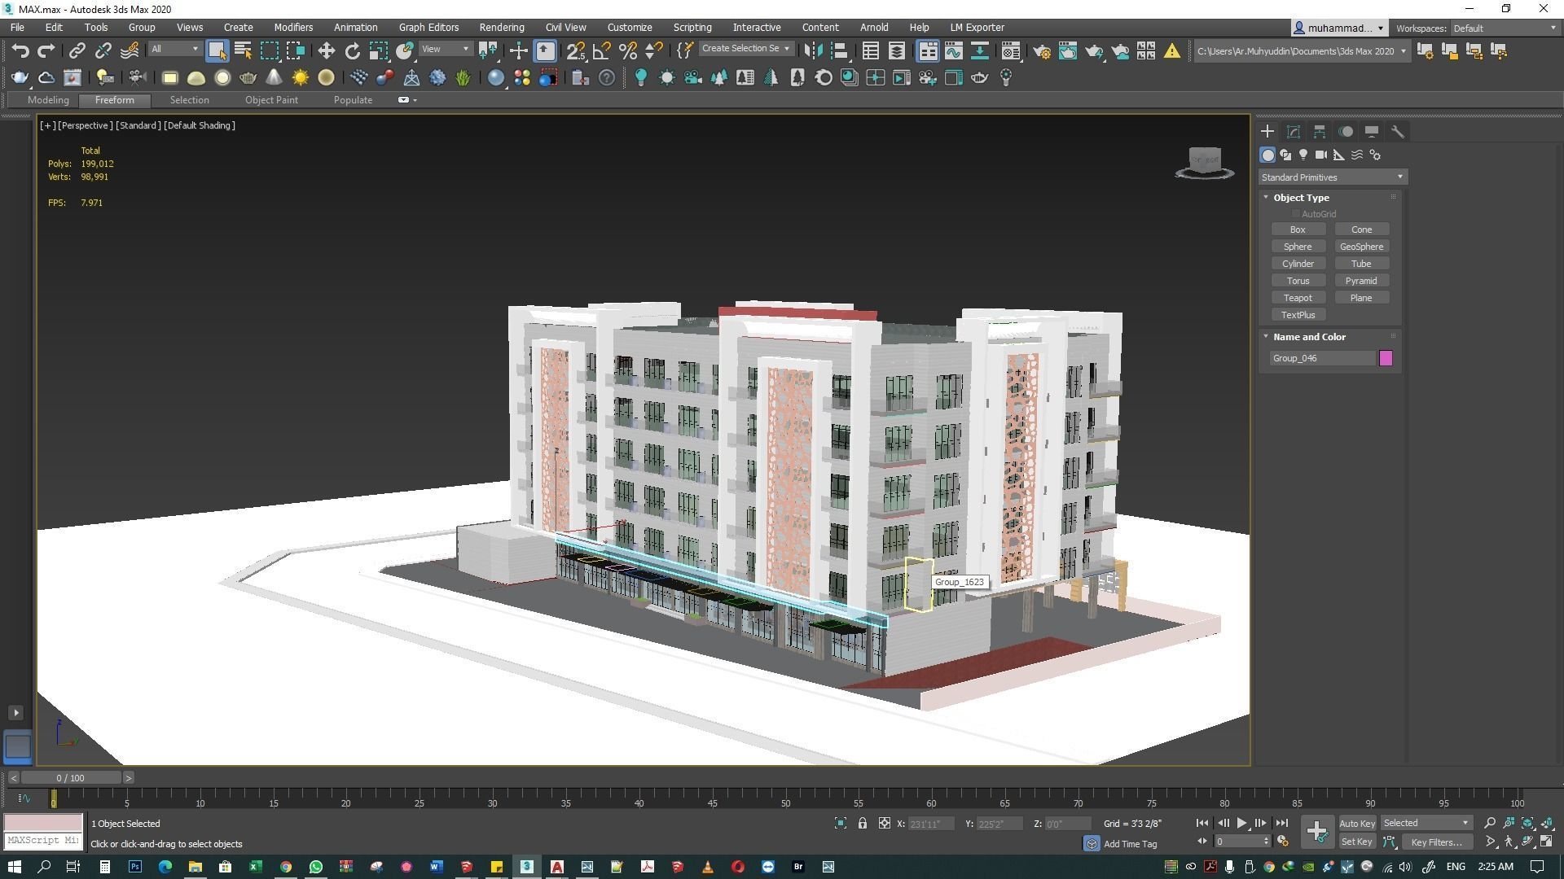Screen dimensions: 1564x879
Task: Click the Undo arrow icon
Action: (20, 50)
